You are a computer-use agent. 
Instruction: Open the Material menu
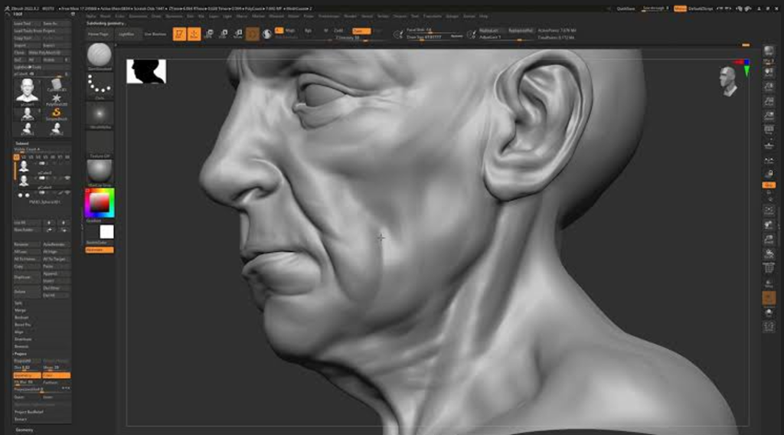coord(276,16)
